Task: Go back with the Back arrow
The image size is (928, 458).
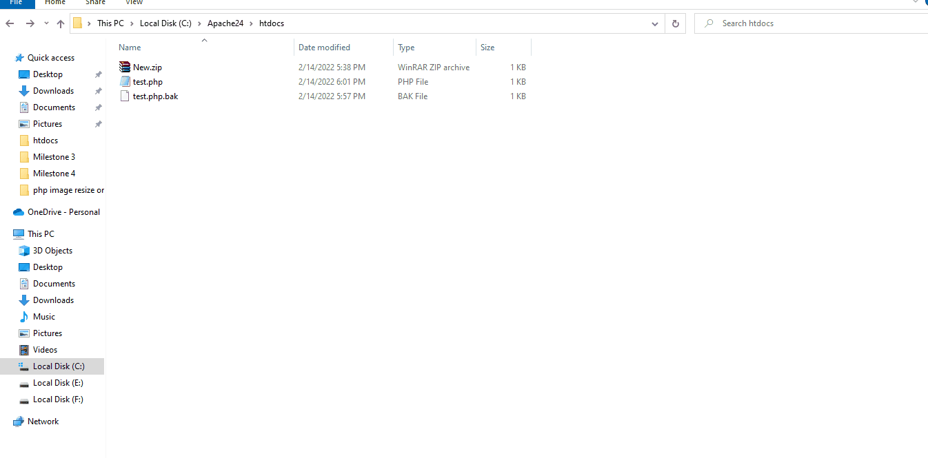Action: (10, 23)
